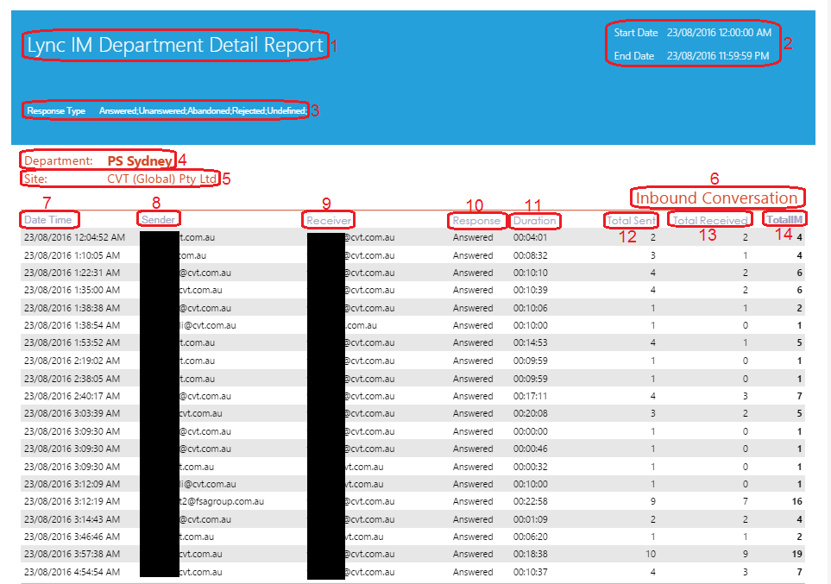Click the Inbound Conversation heading
Viewport: 831px width, 584px height.
(x=716, y=198)
